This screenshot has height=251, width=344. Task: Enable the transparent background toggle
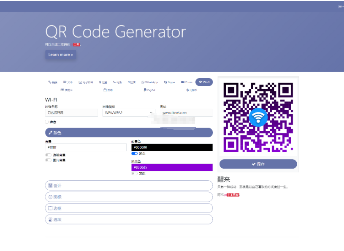(x=48, y=155)
